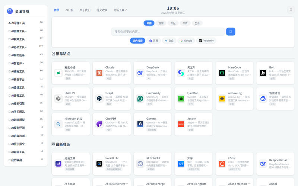Screen dimensions: 298x186
Task: Open the 彩云小译 site icon
Action: 58,73
